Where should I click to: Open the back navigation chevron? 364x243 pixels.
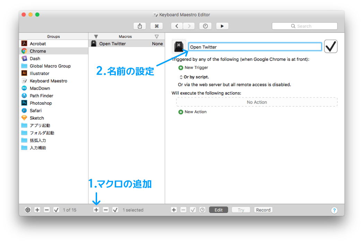coord(176,26)
